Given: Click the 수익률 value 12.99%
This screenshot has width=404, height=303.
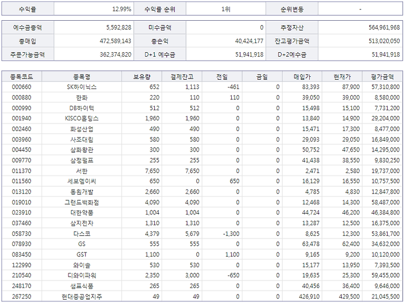Looking at the screenshot, I should (x=122, y=10).
